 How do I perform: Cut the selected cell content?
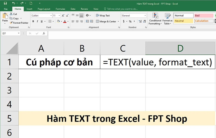pos(13,14)
